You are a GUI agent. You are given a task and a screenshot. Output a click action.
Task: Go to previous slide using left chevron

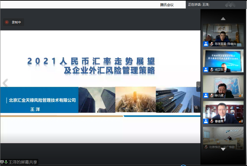pos(5,83)
